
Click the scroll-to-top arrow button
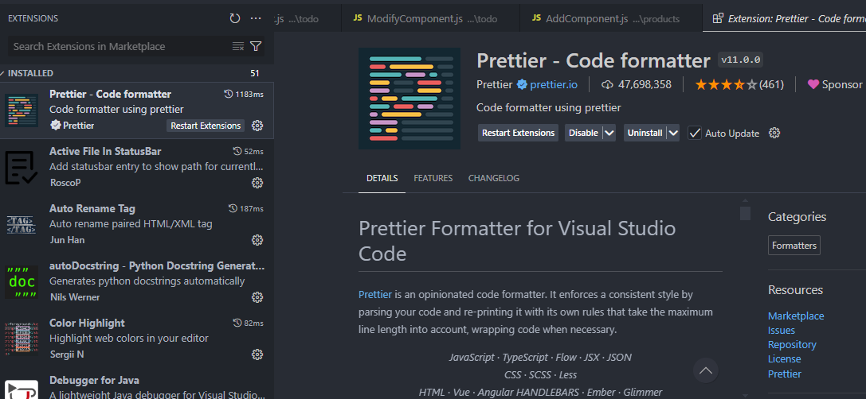(706, 371)
